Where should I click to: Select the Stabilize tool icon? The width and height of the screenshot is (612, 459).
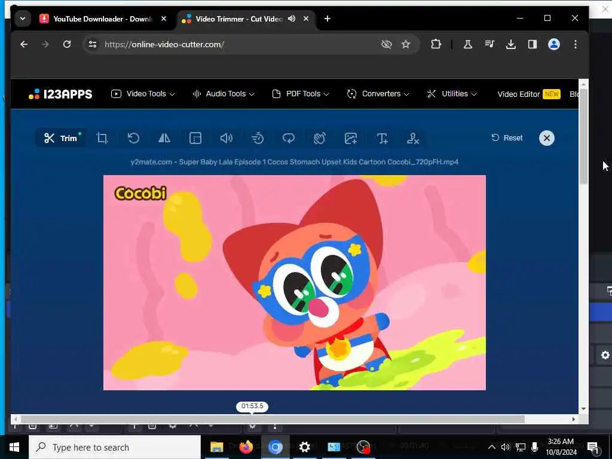pyautogui.click(x=320, y=138)
